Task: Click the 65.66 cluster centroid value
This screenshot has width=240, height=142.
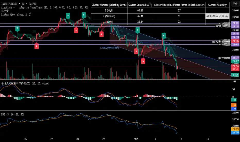Action: pos(140,10)
